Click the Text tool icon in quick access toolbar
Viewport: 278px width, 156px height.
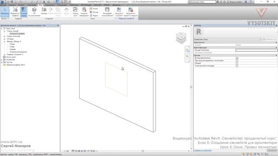44,2
